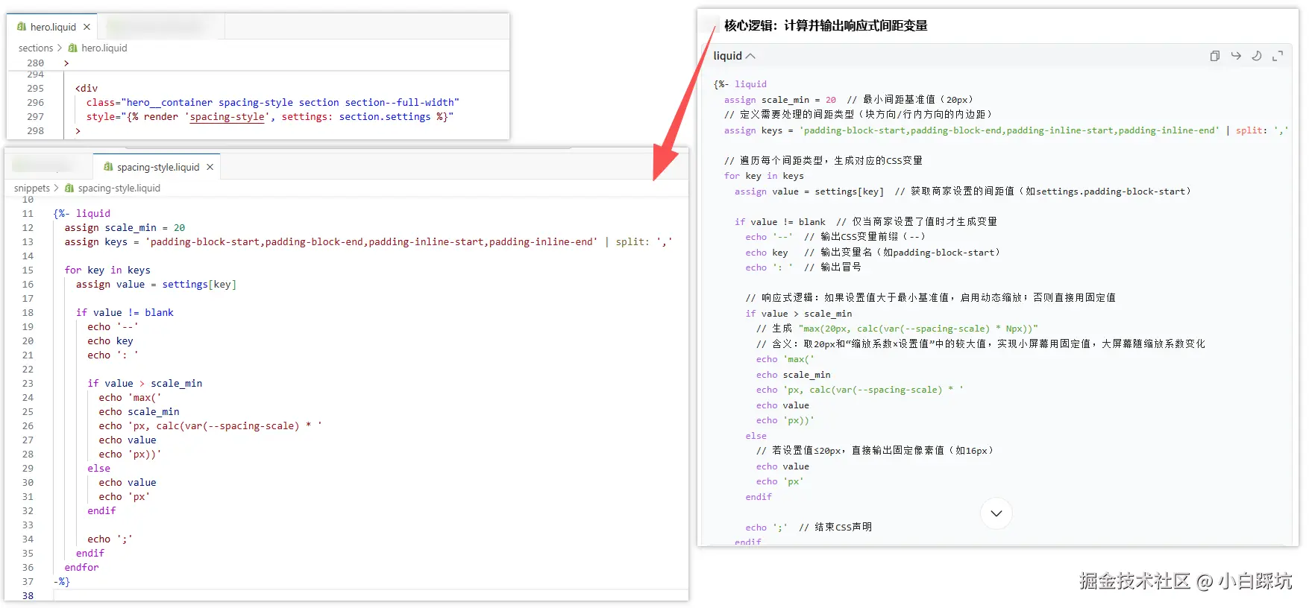Image resolution: width=1309 pixels, height=608 pixels.
Task: Click 'echo scale_min' line in left editor
Action: point(139,411)
